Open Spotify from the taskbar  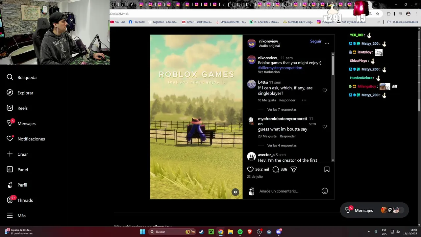coord(240,232)
